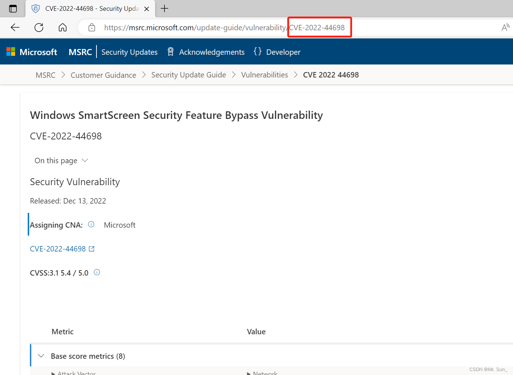Reload the page with the refresh icon
This screenshot has width=513, height=375.
pos(39,27)
